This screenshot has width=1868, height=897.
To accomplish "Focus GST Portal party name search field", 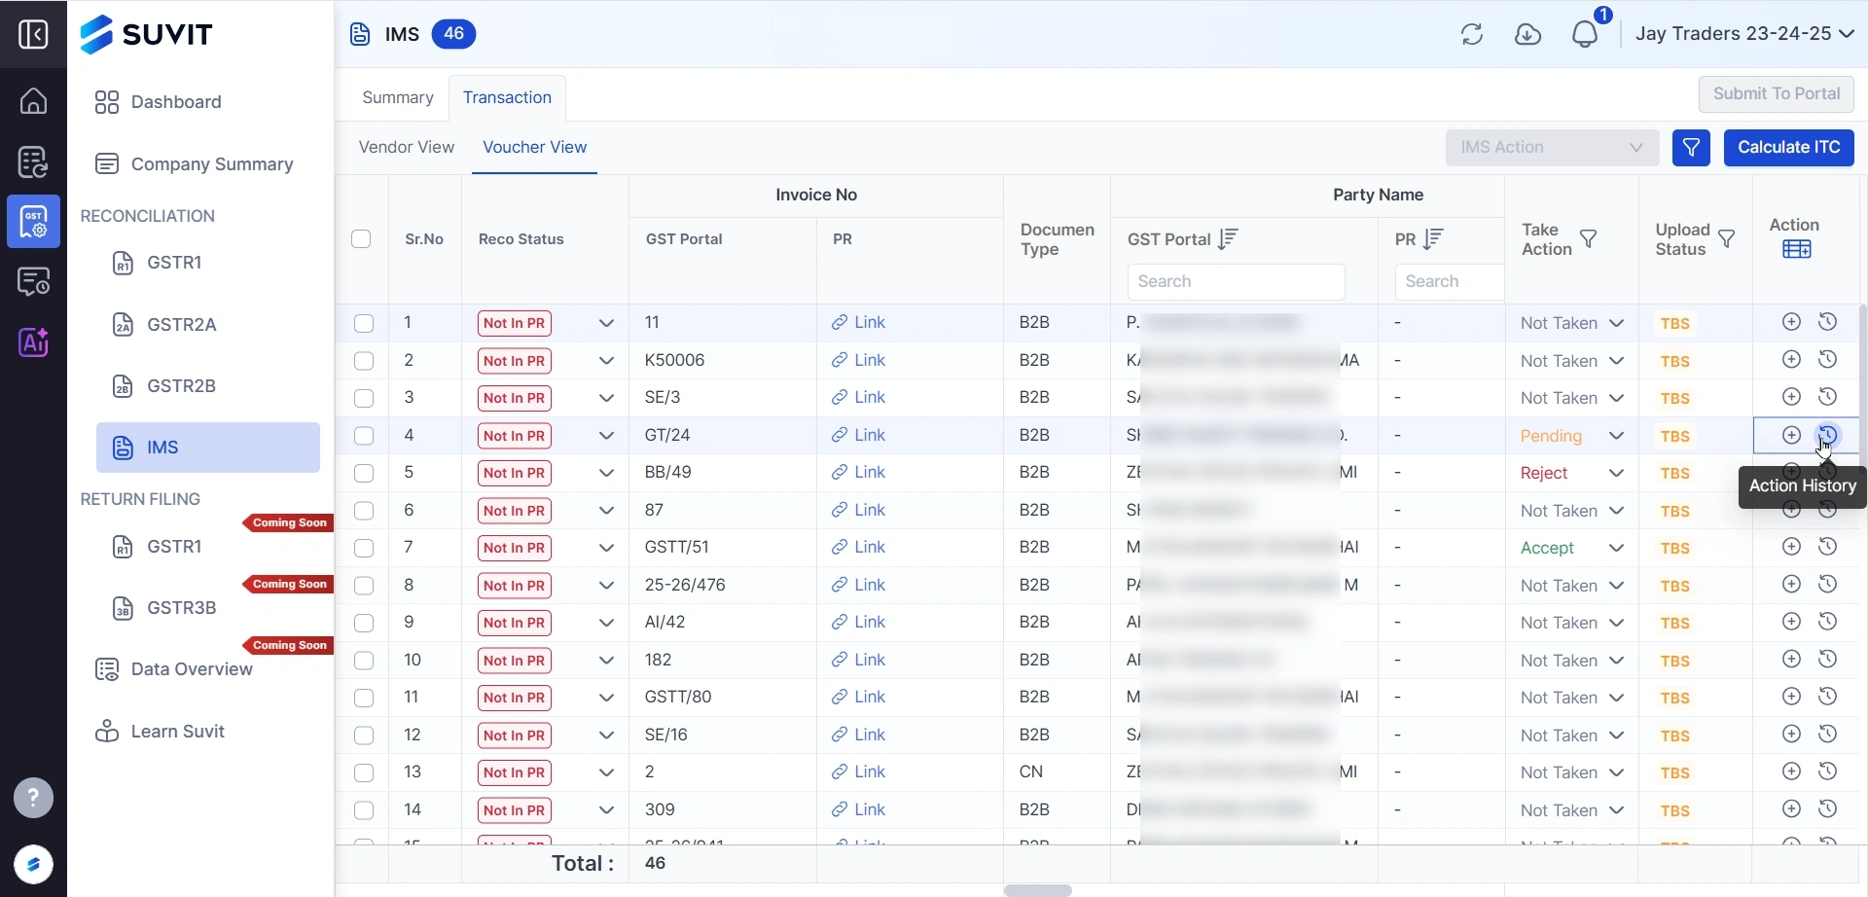I will pyautogui.click(x=1236, y=282).
